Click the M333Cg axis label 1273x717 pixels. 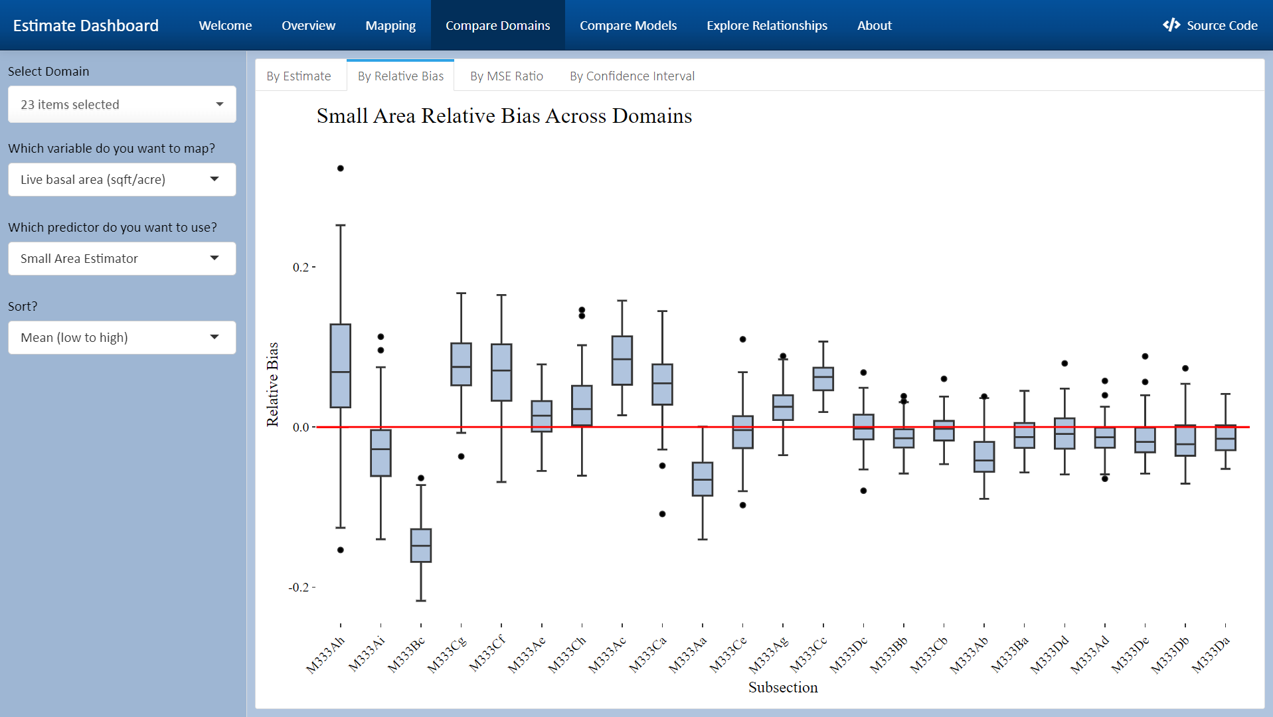click(446, 655)
